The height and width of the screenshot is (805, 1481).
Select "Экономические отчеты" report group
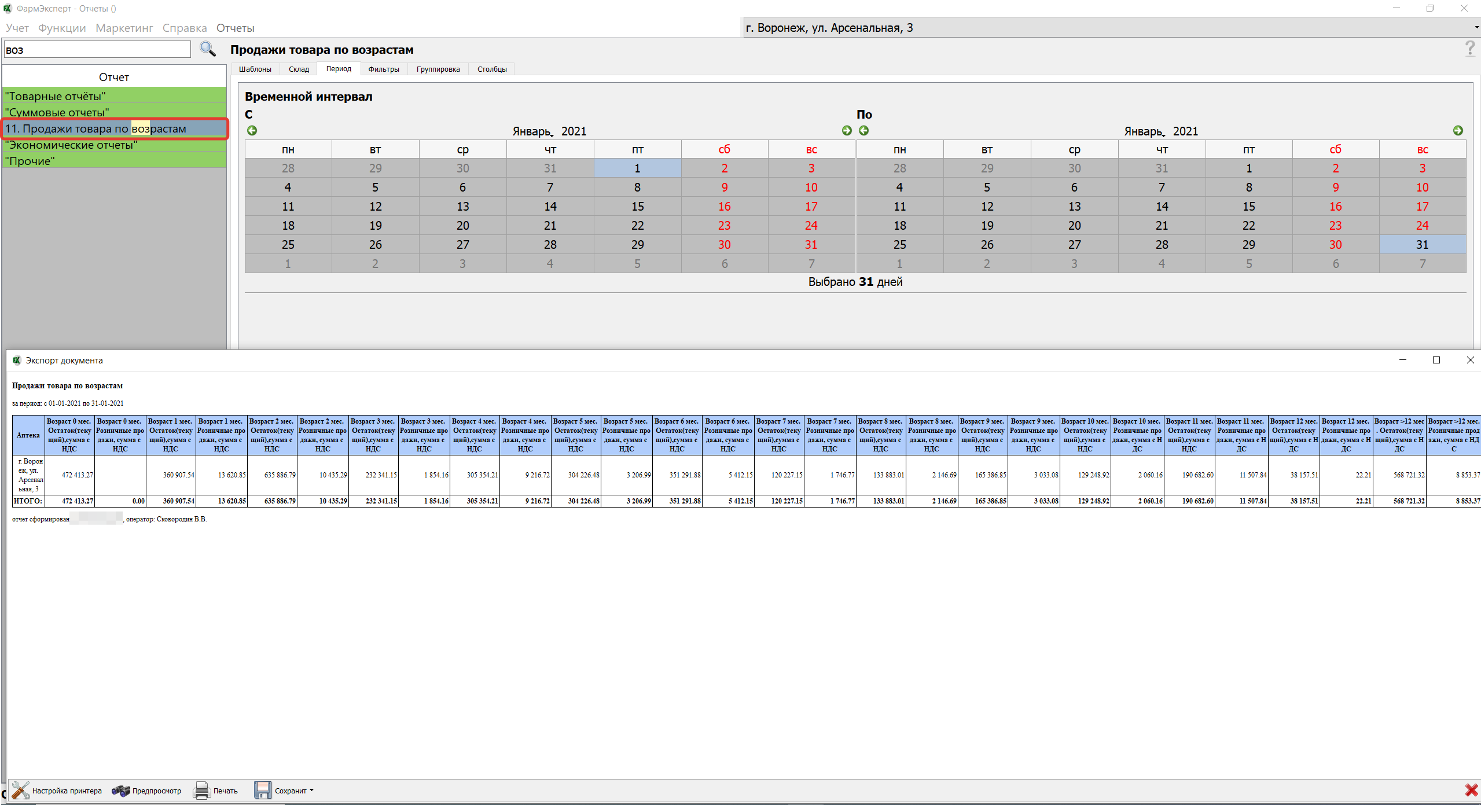point(71,145)
